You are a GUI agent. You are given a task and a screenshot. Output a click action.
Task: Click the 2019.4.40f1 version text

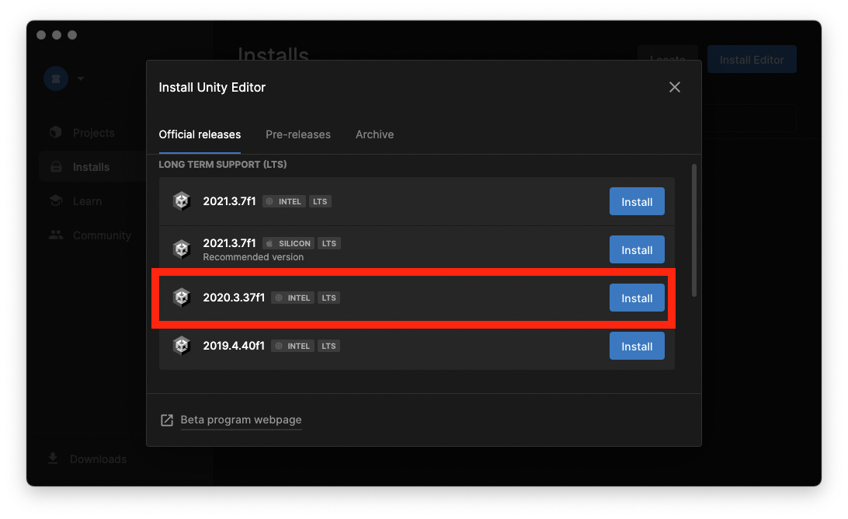click(234, 346)
